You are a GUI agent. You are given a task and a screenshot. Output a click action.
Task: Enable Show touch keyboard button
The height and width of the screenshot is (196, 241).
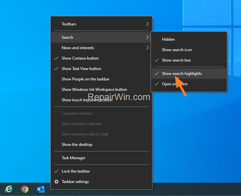coord(101,100)
